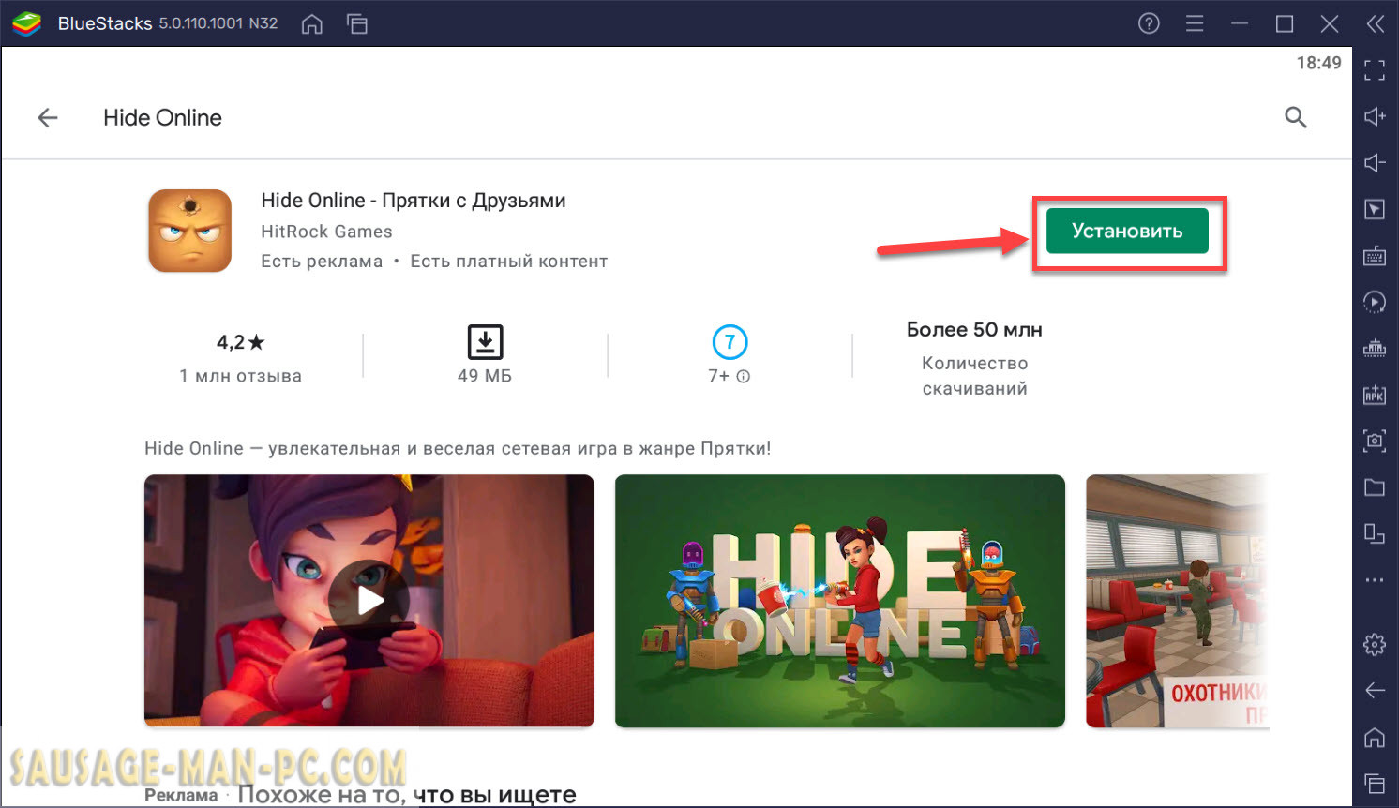Screen dimensions: 1399x808
Task: Install APK using the sidebar APK icon
Action: (1375, 395)
